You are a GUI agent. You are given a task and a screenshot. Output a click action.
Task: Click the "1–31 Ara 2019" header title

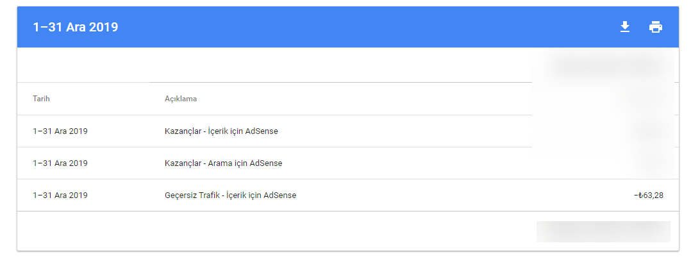click(x=76, y=28)
